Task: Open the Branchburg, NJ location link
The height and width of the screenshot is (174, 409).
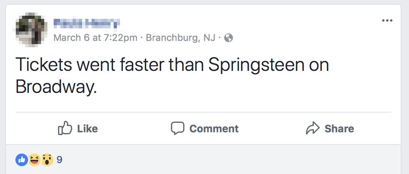Action: [181, 38]
